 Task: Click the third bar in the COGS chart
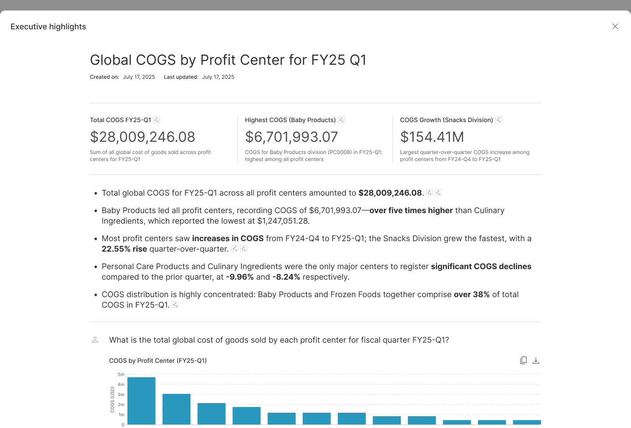[x=211, y=414]
